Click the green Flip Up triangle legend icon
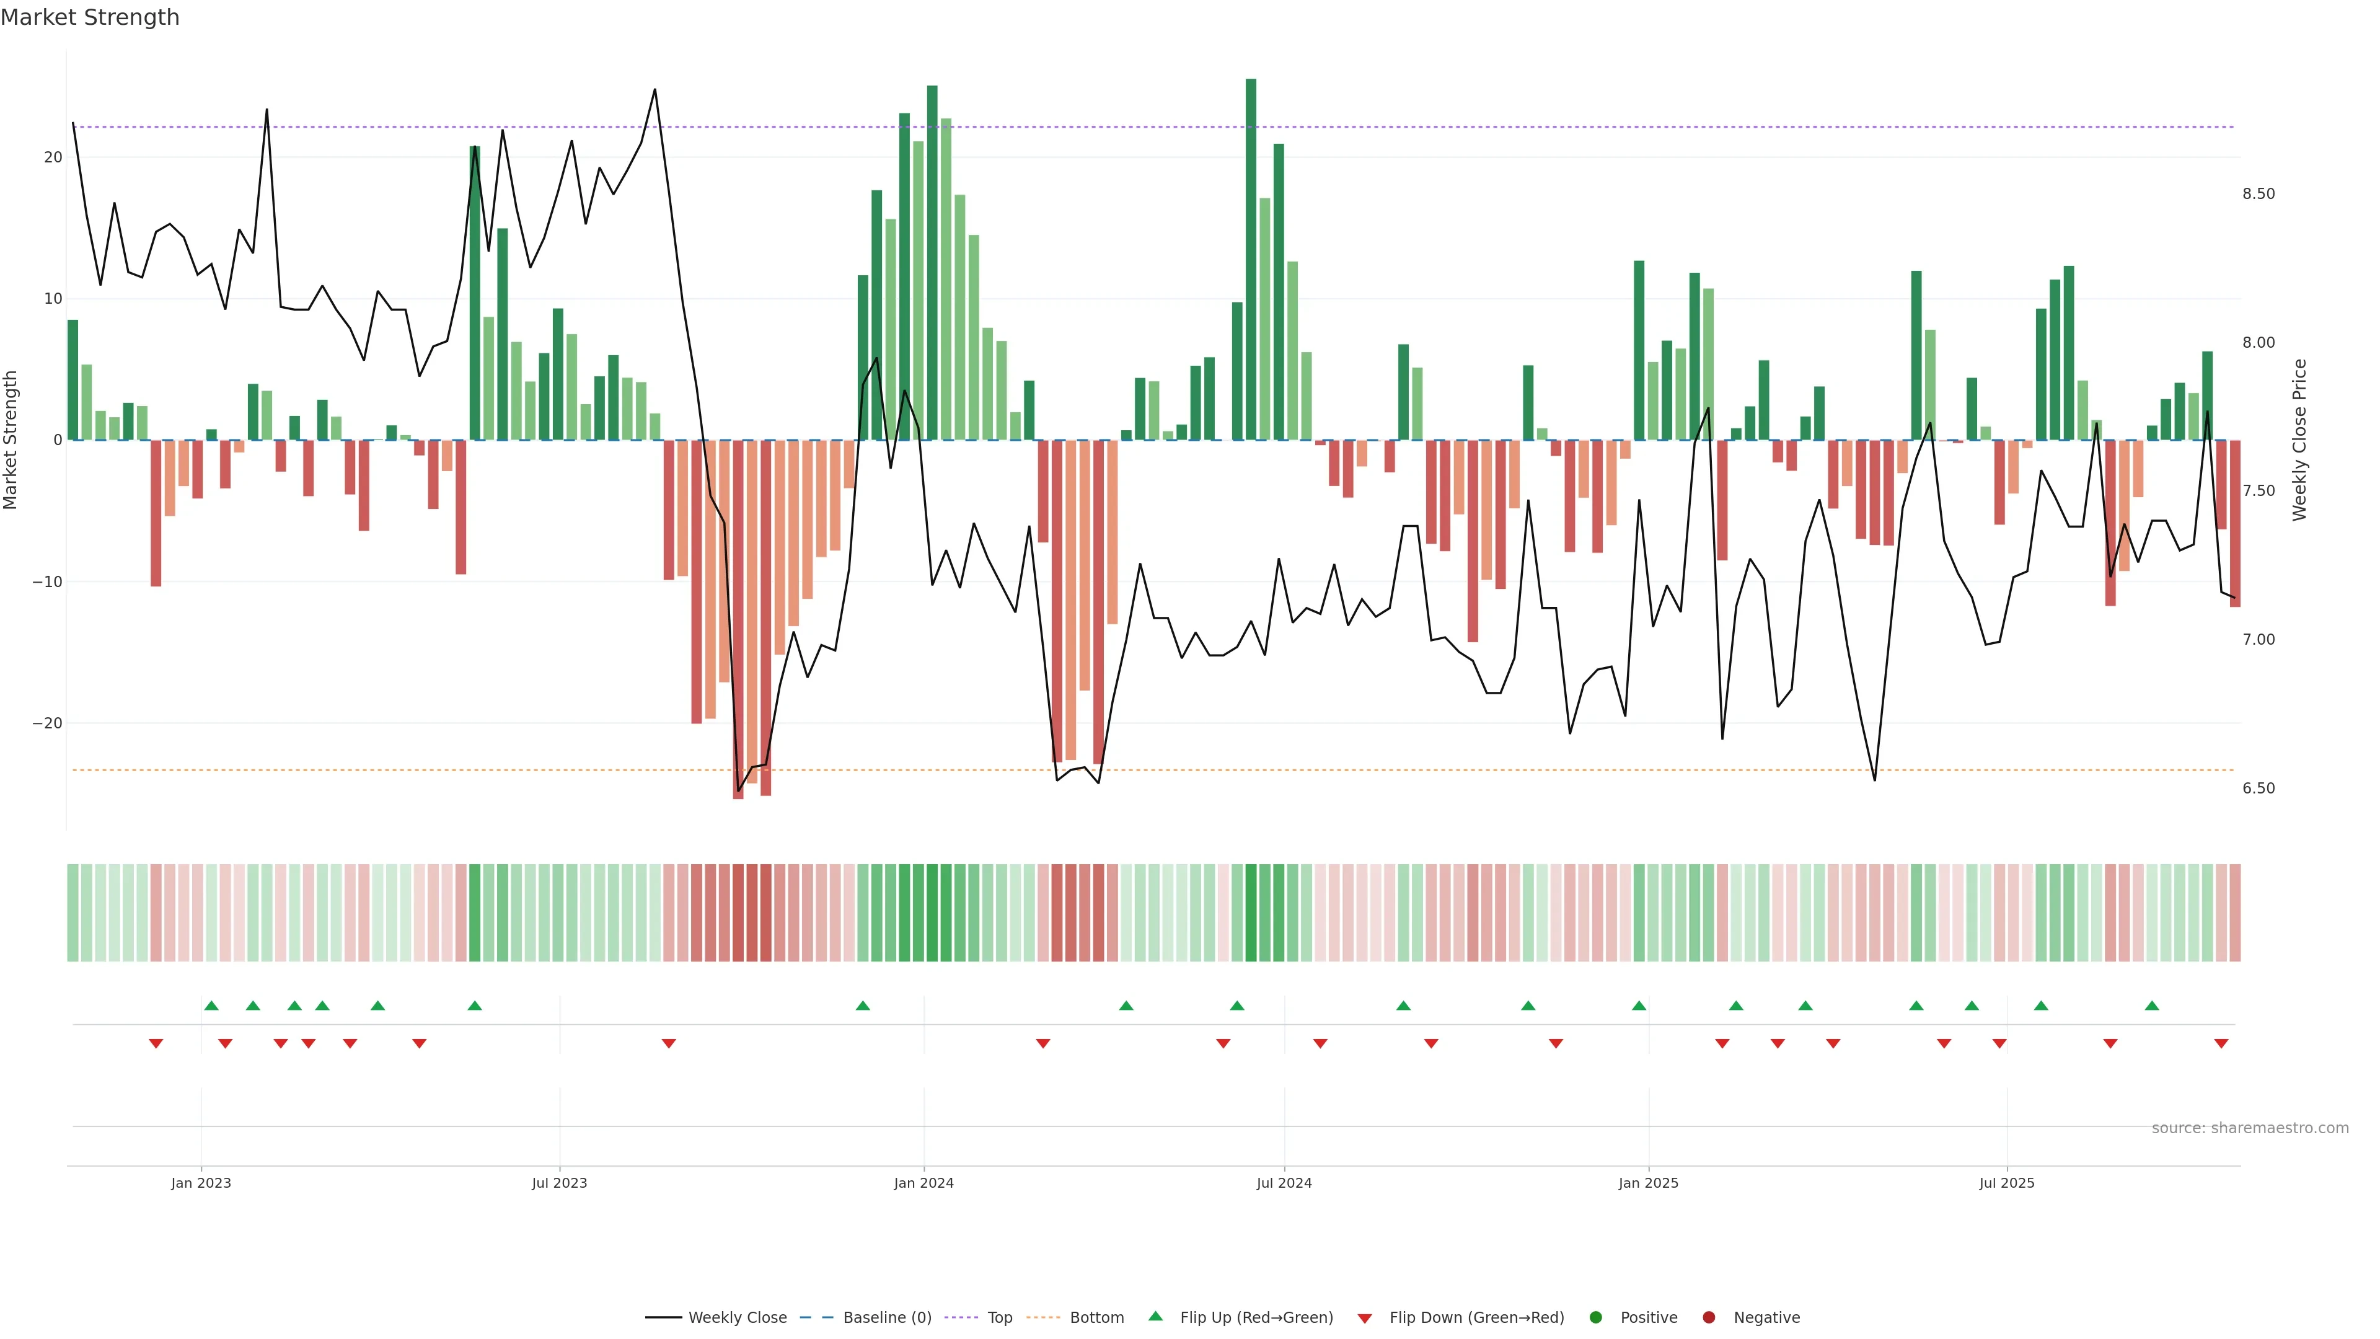This screenshot has width=2380, height=1339. click(x=1155, y=1316)
